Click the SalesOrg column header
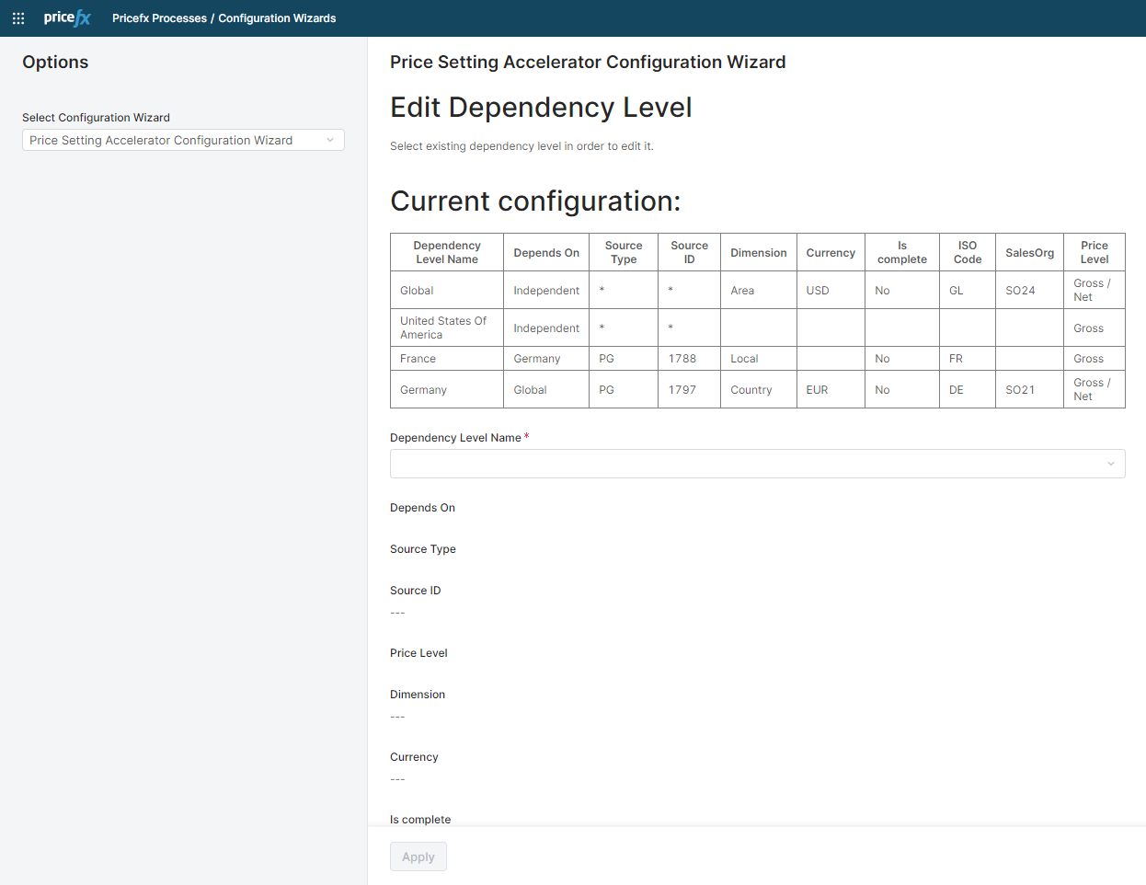The width and height of the screenshot is (1146, 885). 1029,253
